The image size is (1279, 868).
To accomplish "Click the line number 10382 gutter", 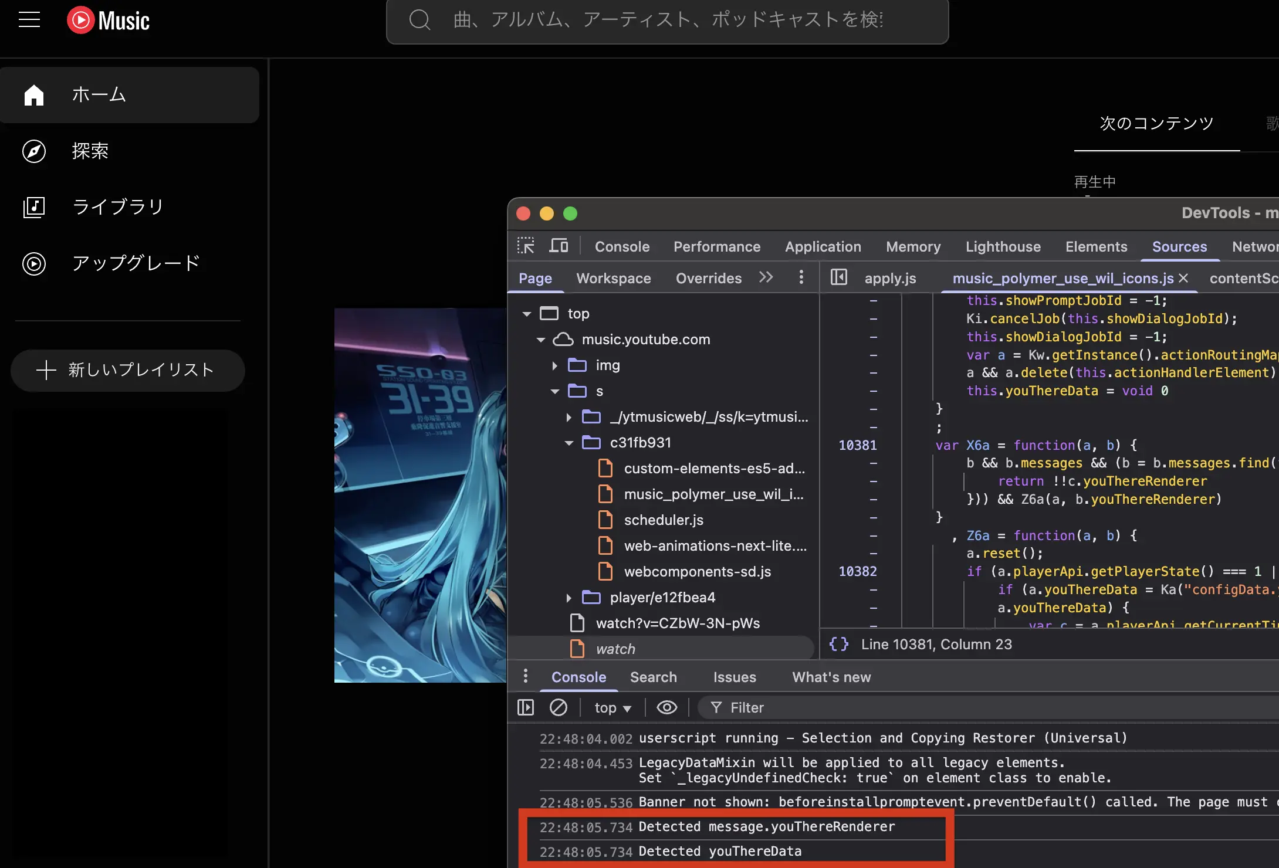I will tap(858, 572).
